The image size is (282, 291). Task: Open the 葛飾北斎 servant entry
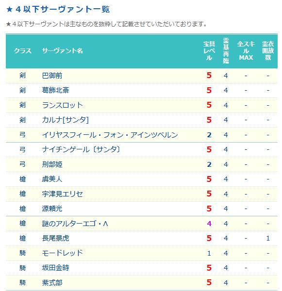pos(55,90)
